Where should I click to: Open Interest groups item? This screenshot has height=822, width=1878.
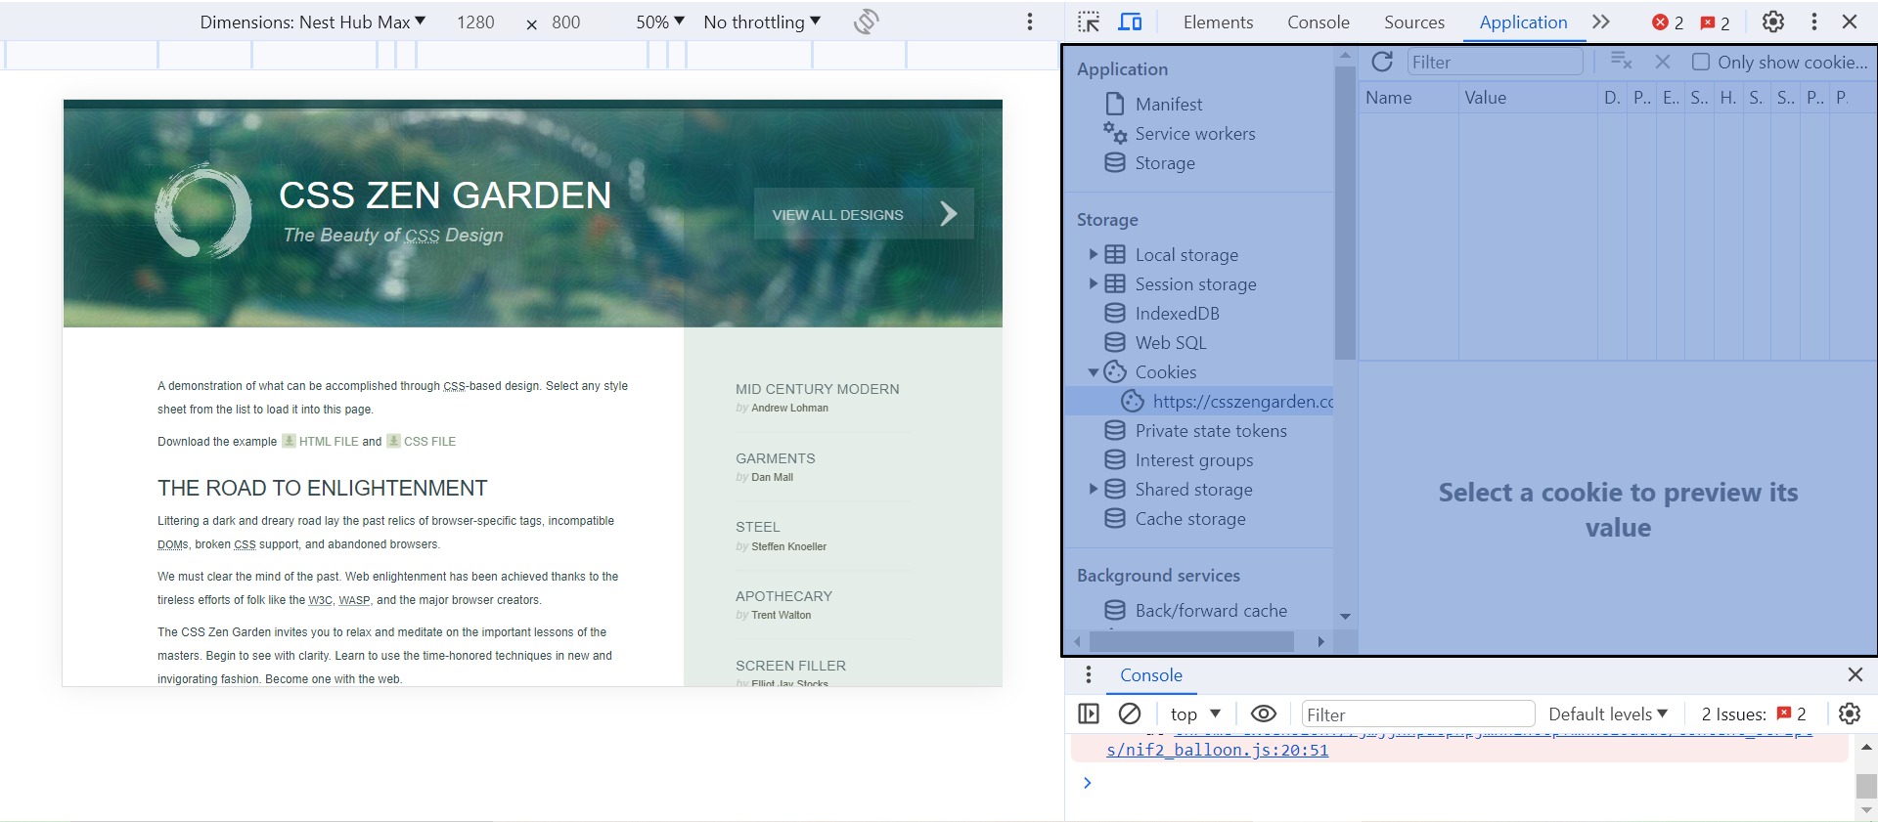coord(1194,459)
